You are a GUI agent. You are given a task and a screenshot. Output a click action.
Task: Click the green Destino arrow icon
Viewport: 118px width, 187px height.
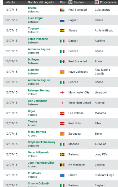(x=70, y=2)
